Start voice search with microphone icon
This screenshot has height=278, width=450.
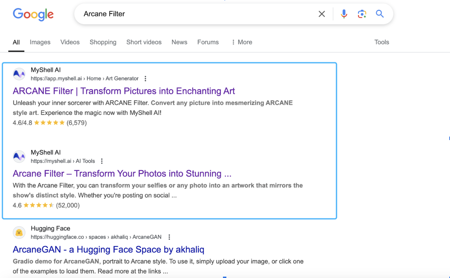pos(344,14)
